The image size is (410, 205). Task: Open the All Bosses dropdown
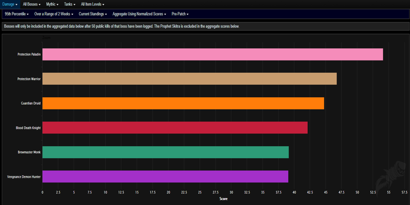[x=32, y=4]
